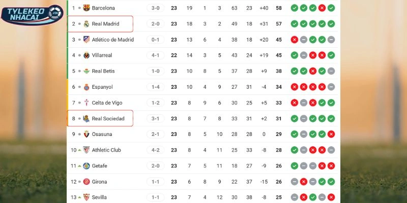Click the Getafe club crest icon

pos(86,165)
